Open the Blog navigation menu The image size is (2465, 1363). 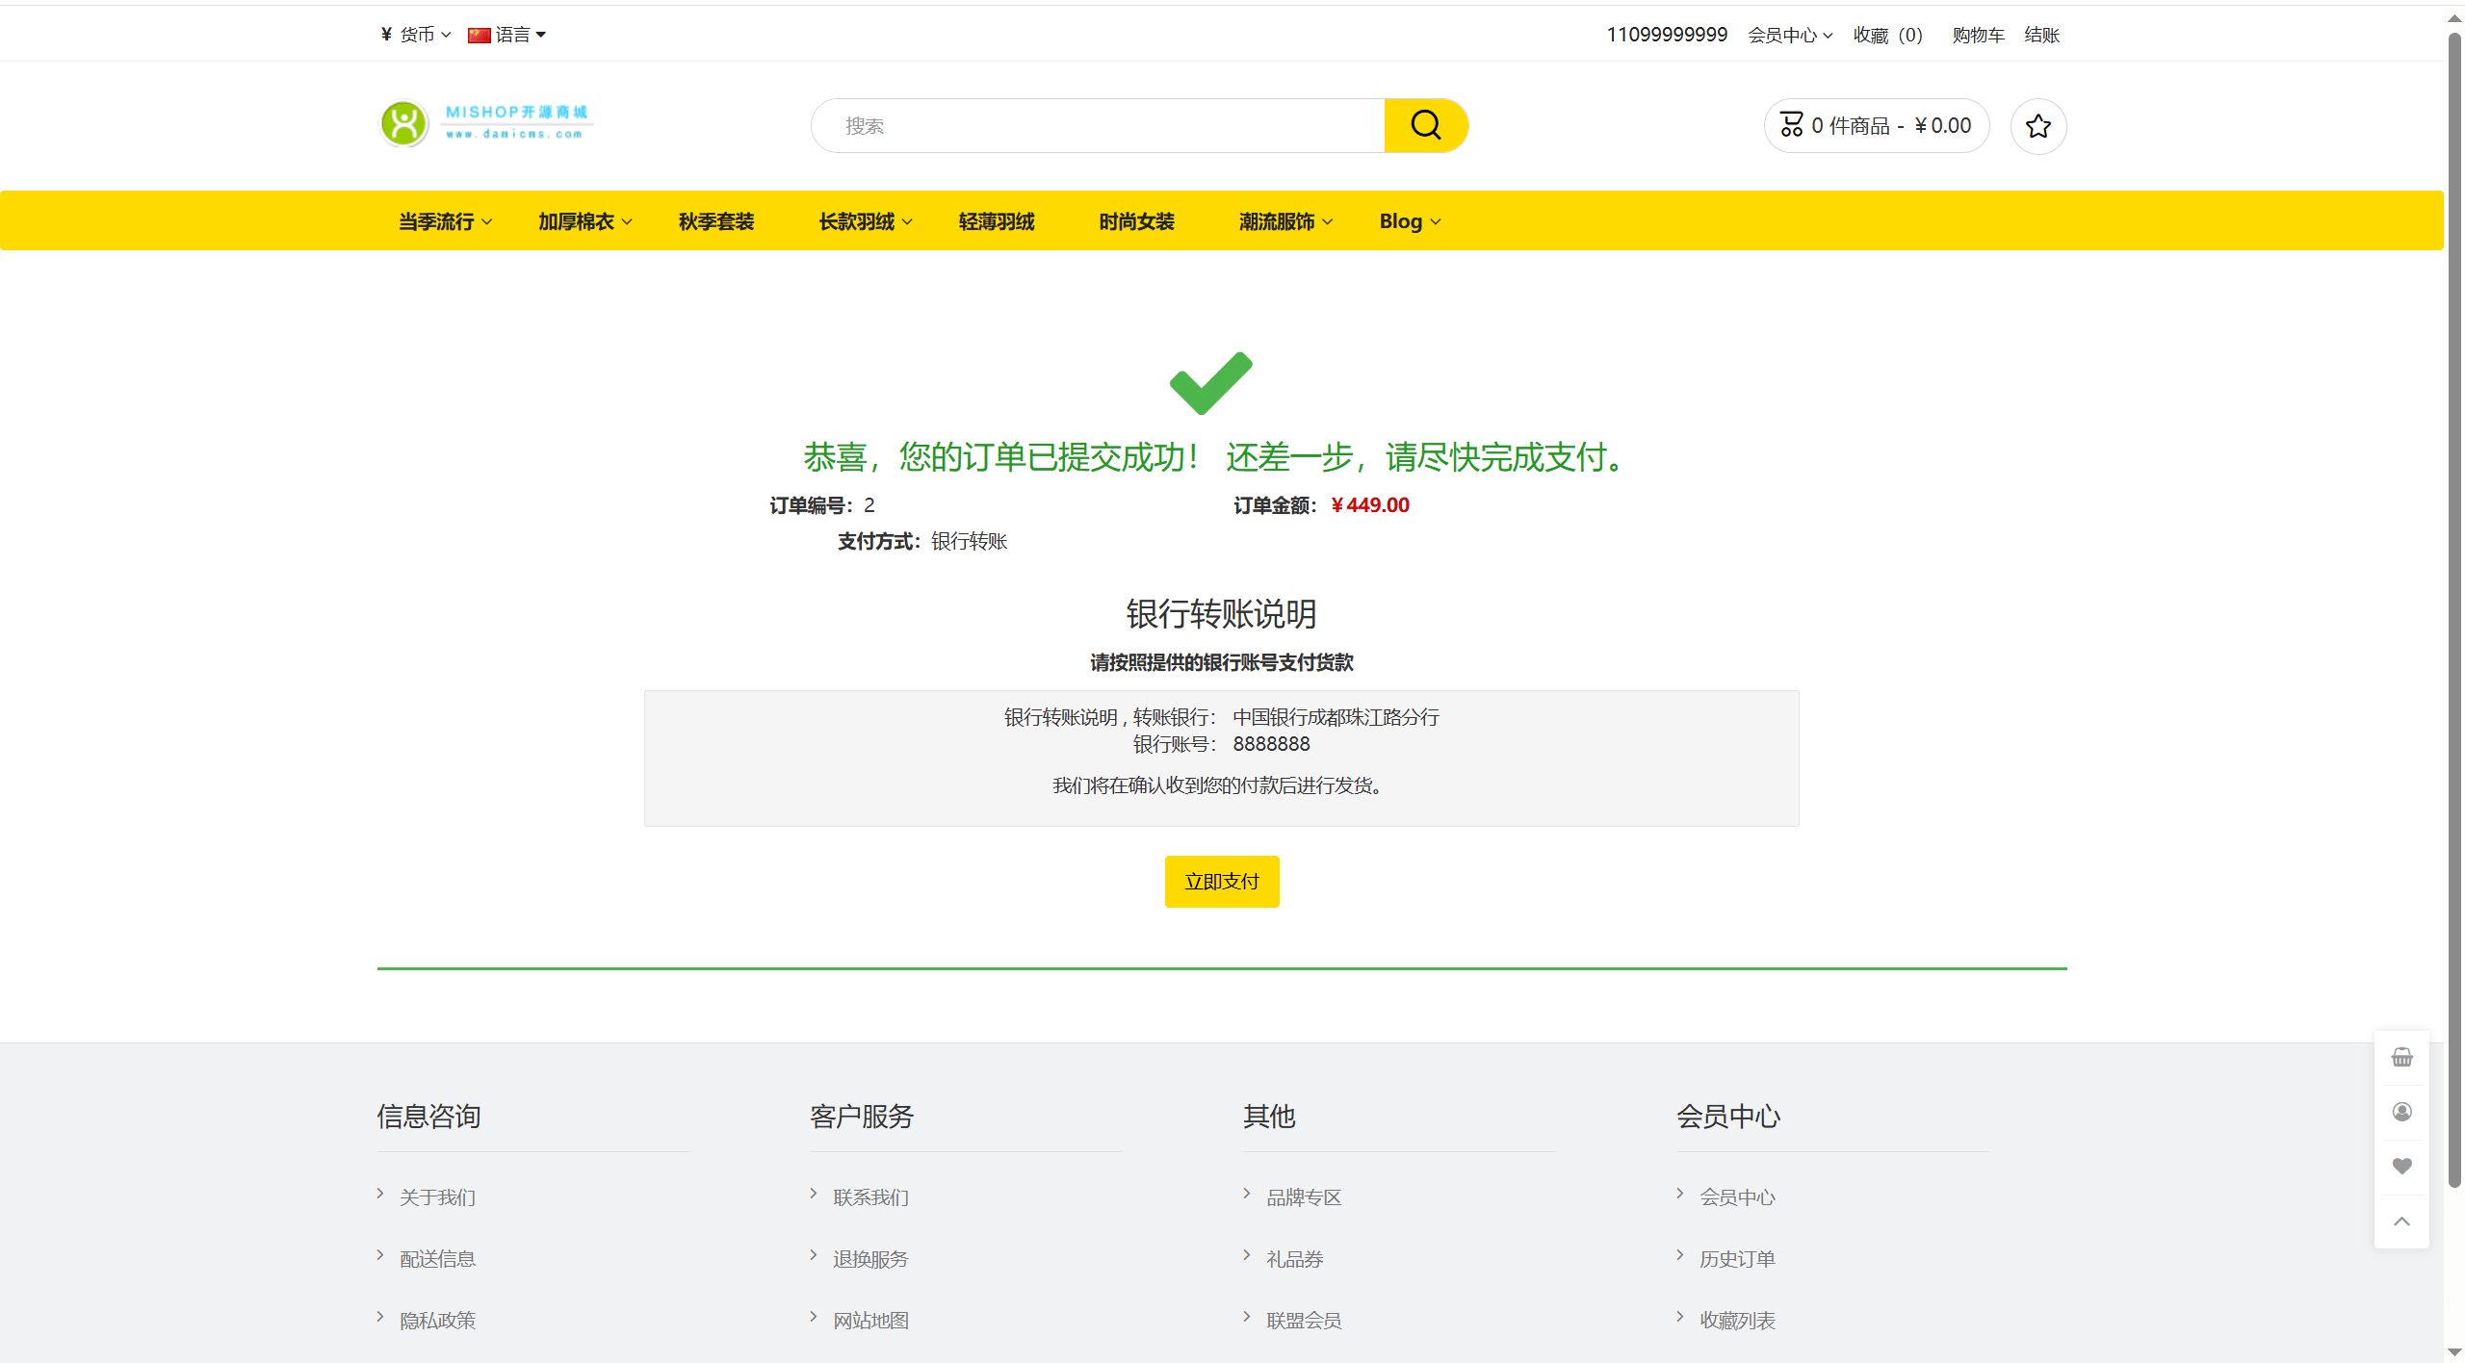click(x=1409, y=221)
